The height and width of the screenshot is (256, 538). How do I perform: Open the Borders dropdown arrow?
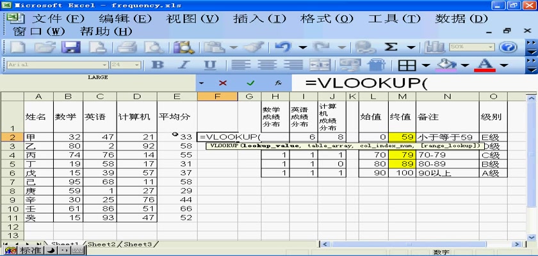425,65
